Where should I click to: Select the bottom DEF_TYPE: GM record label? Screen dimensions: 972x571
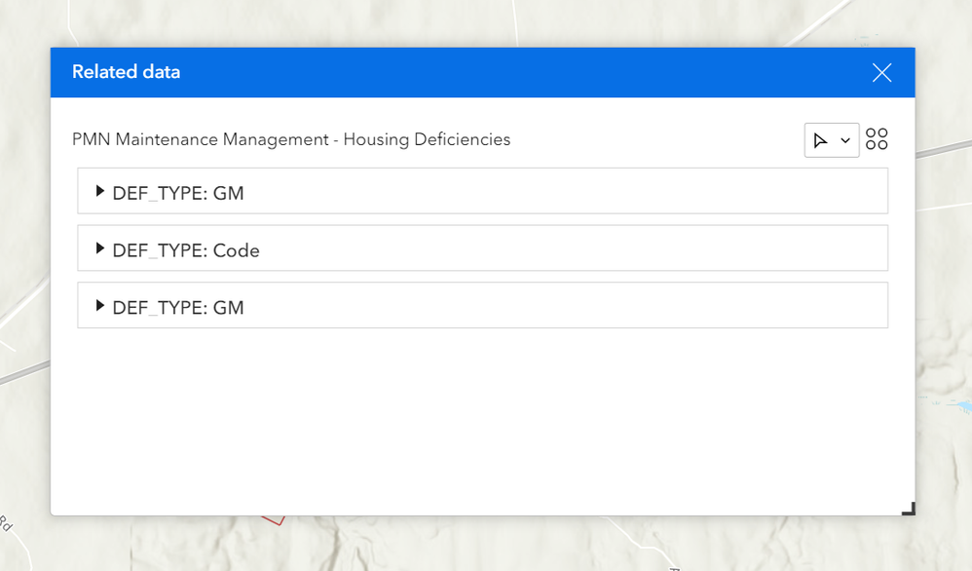coord(178,308)
